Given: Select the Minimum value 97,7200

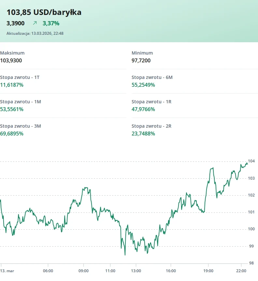Looking at the screenshot, I should tap(141, 60).
